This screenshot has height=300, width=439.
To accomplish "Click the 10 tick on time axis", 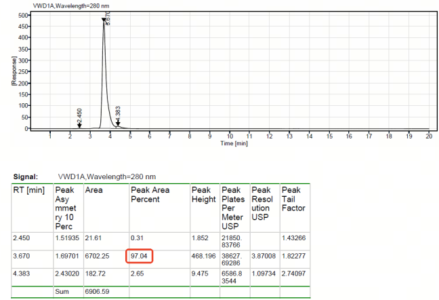I will pyautogui.click(x=230, y=136).
